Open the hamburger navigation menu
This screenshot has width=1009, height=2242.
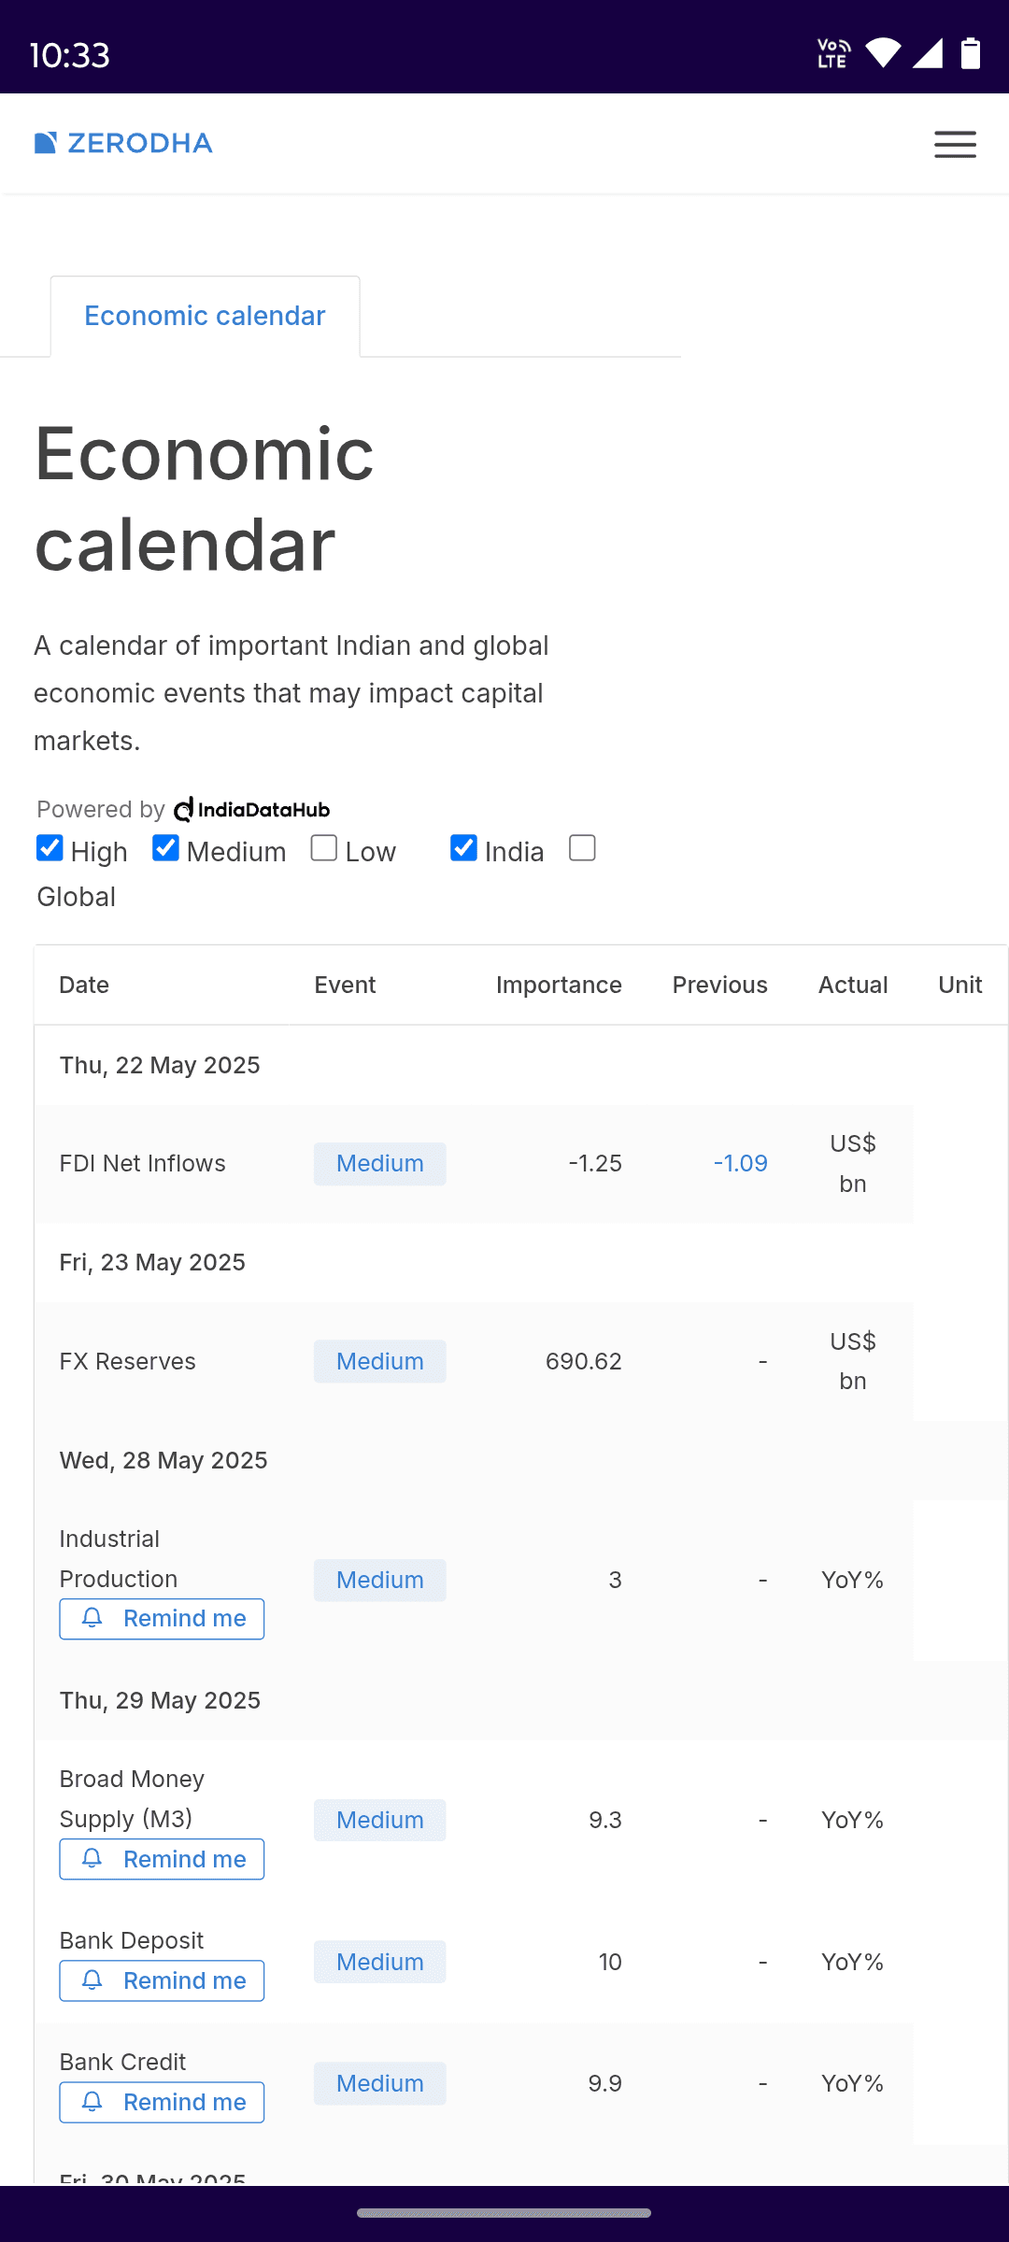click(x=955, y=145)
